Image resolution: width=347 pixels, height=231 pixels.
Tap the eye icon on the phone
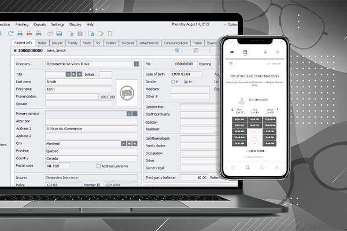point(232,52)
